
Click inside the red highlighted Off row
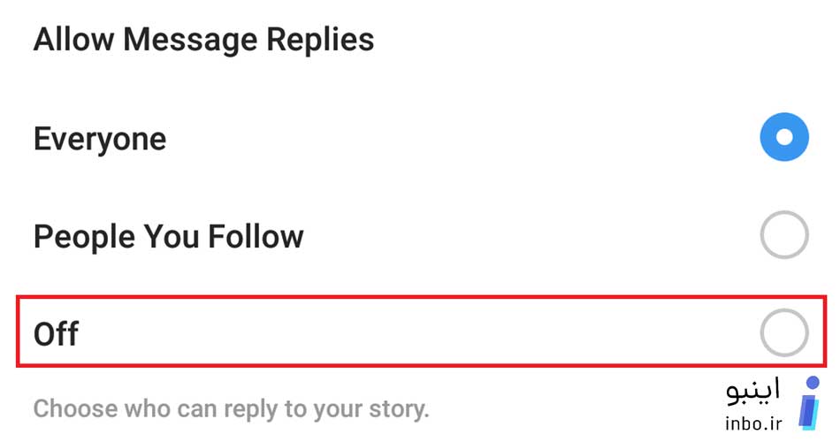421,331
